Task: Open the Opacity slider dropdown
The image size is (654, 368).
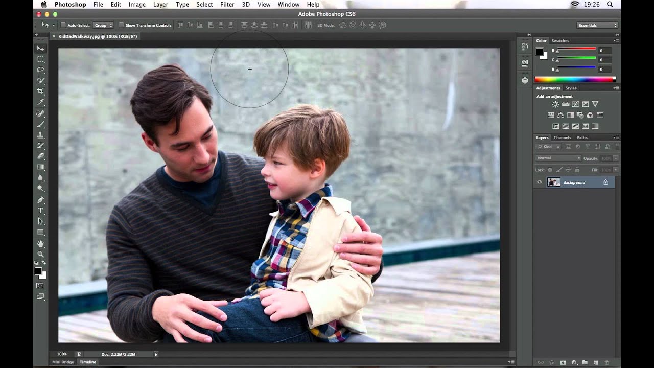Action: click(616, 158)
